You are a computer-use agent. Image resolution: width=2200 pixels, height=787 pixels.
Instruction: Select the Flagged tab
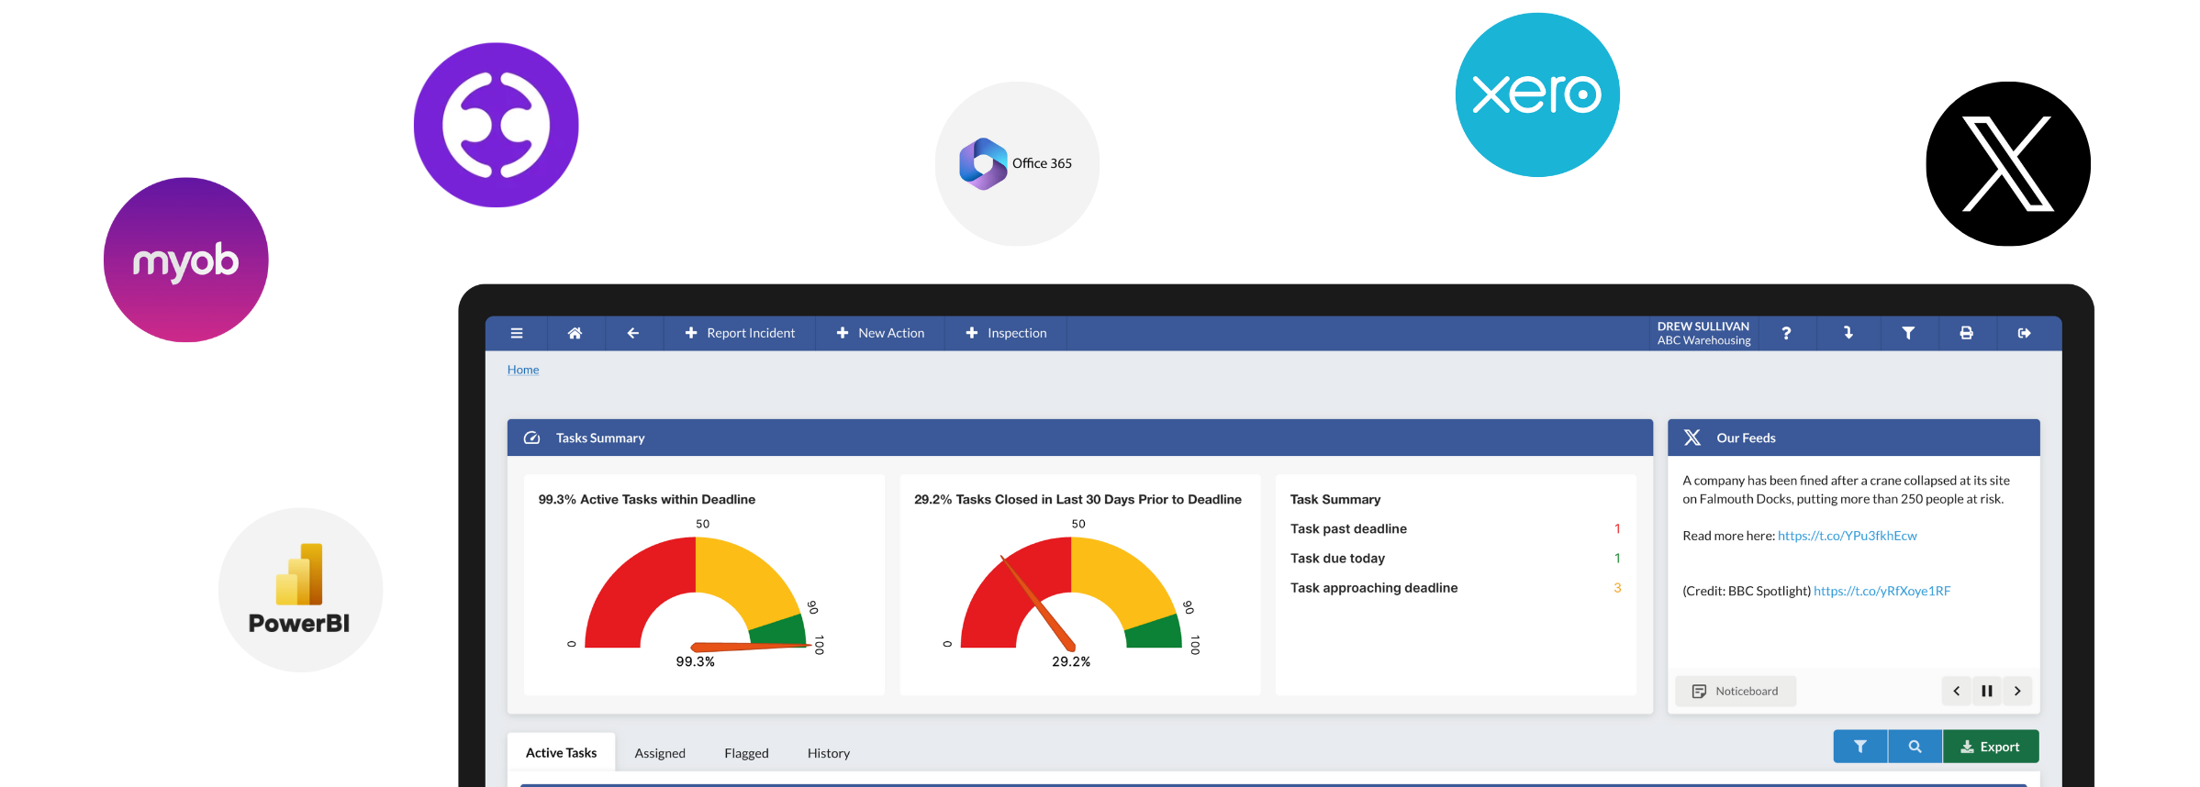click(x=746, y=753)
